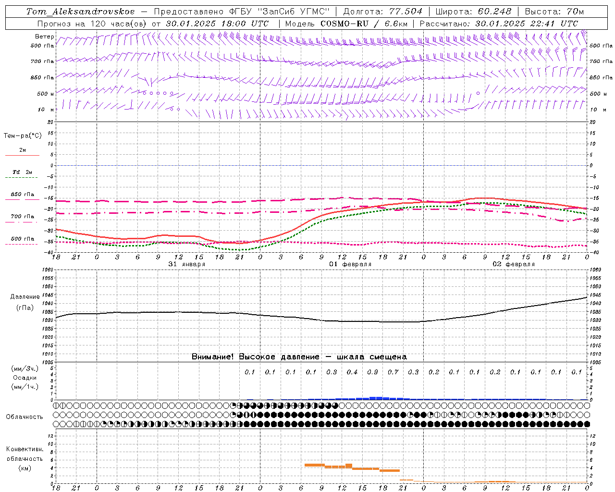Click the red solid 2м legend line sample
615x492 pixels.
coord(22,156)
